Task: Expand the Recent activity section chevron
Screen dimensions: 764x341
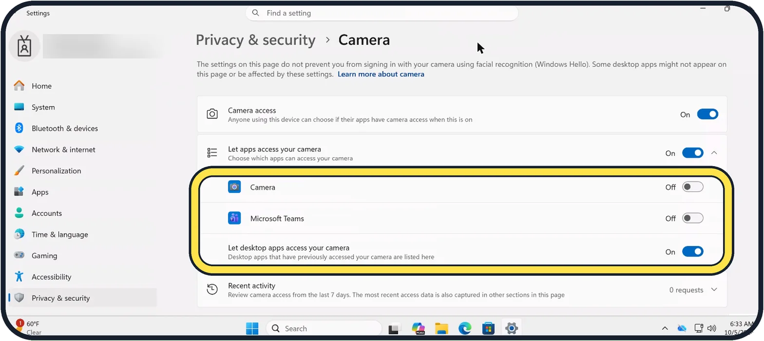Action: 714,290
